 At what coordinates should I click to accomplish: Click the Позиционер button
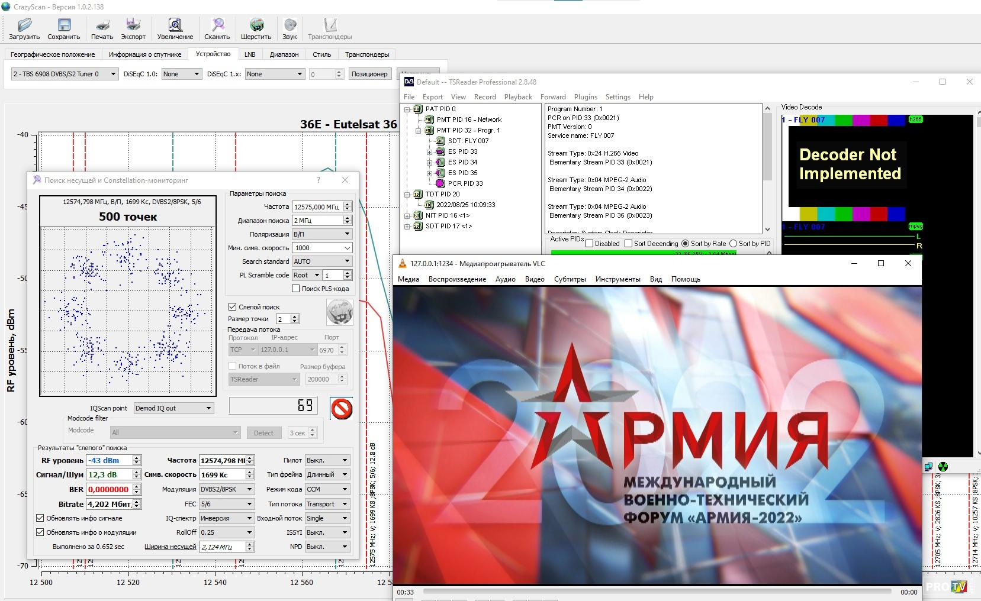click(x=369, y=74)
